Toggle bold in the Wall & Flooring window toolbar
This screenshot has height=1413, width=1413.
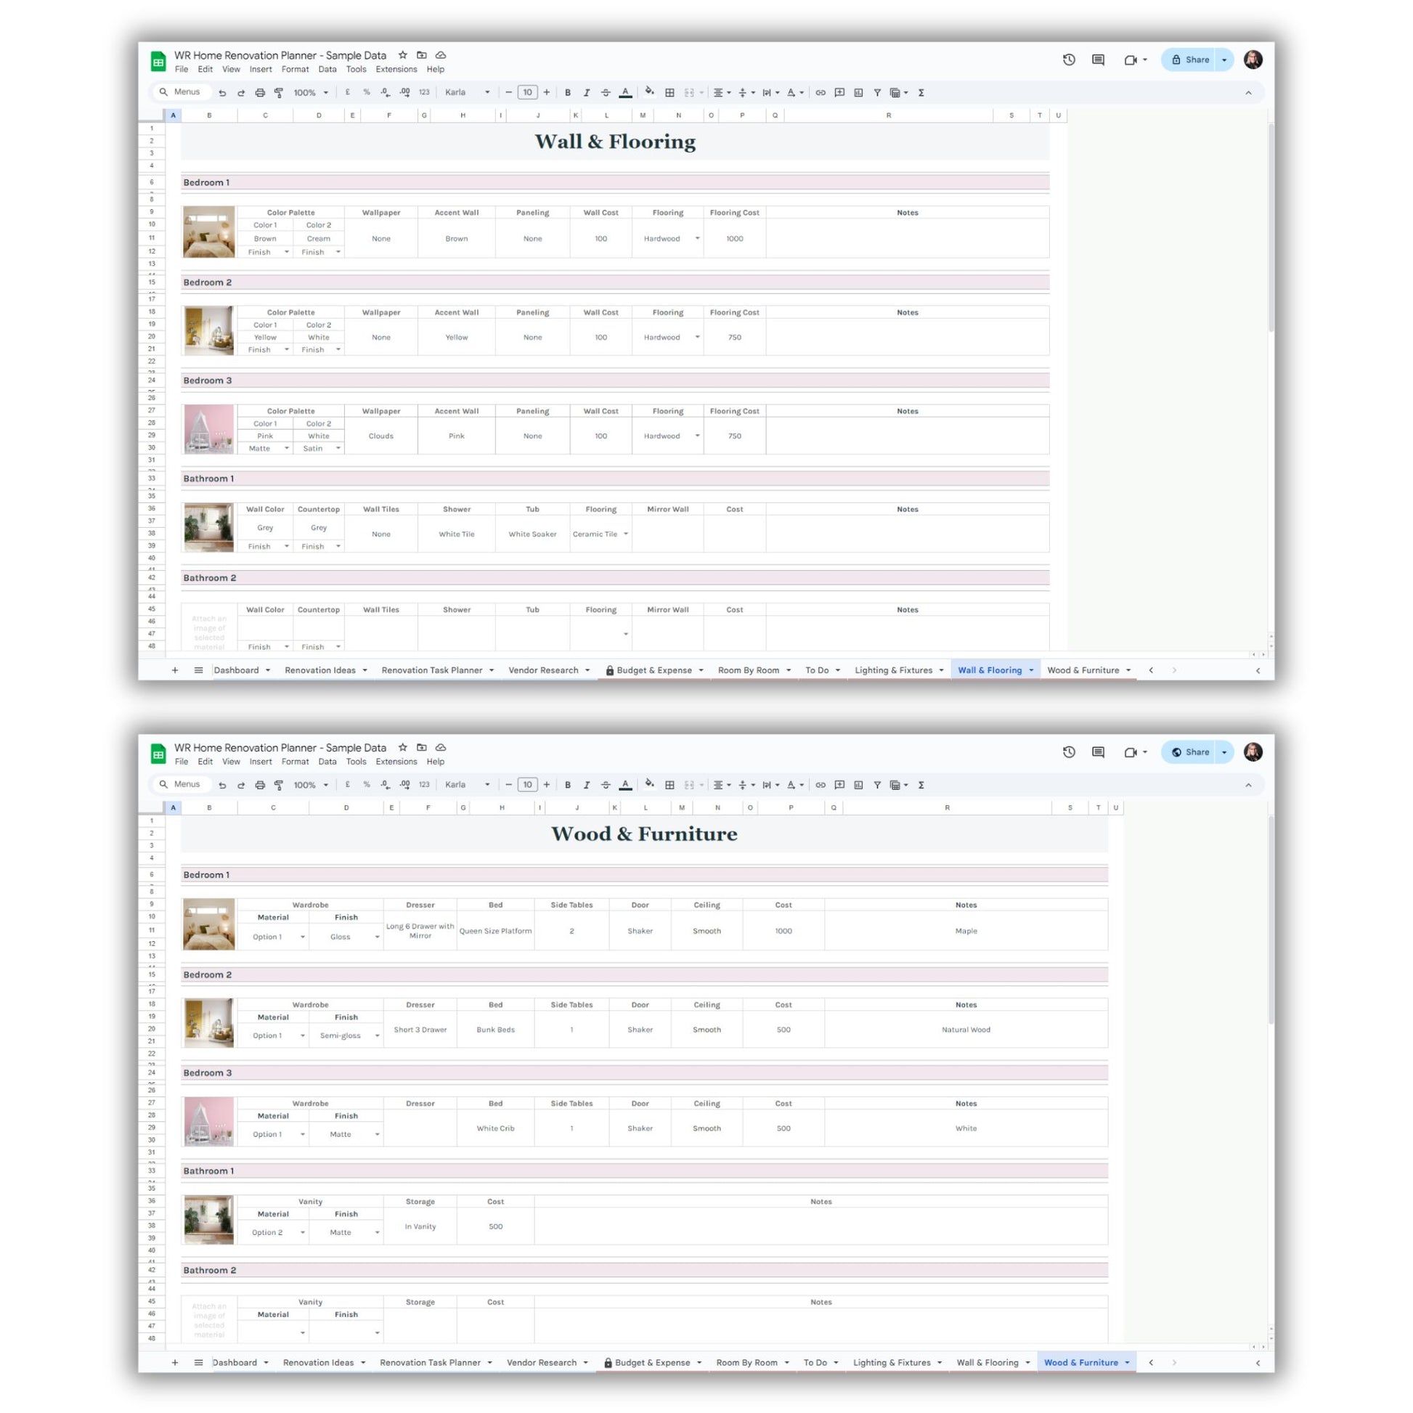point(568,93)
